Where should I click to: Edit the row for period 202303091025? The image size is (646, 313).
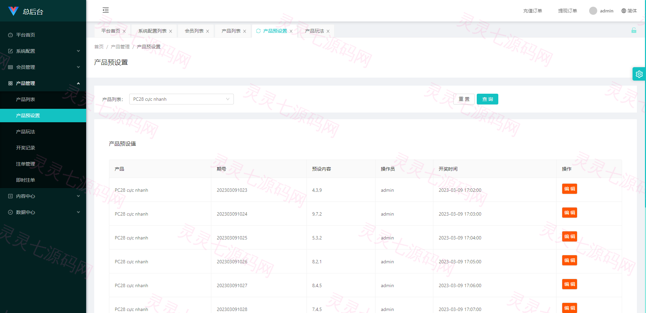tap(570, 236)
